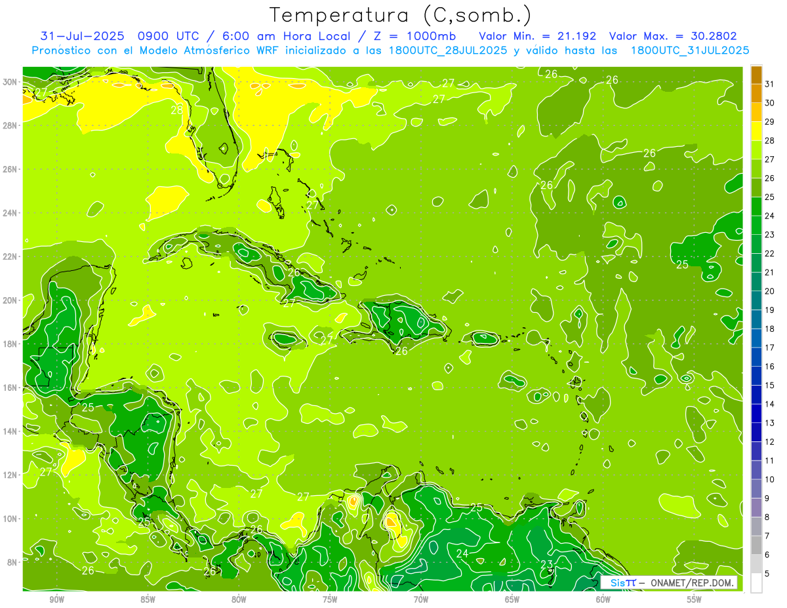
Task: Click the "18N" latitude axis label
Action: (x=10, y=344)
